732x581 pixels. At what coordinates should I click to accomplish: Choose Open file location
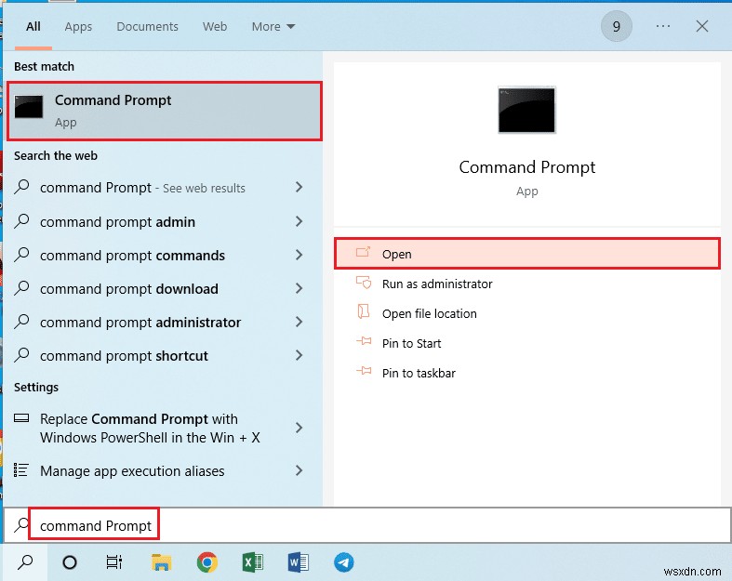point(527,313)
